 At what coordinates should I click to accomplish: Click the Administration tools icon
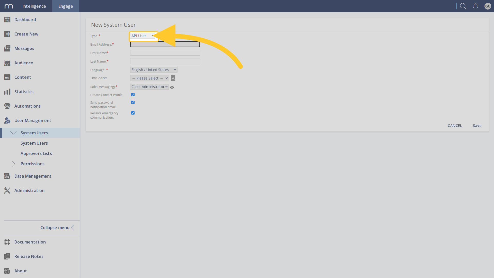pos(7,190)
